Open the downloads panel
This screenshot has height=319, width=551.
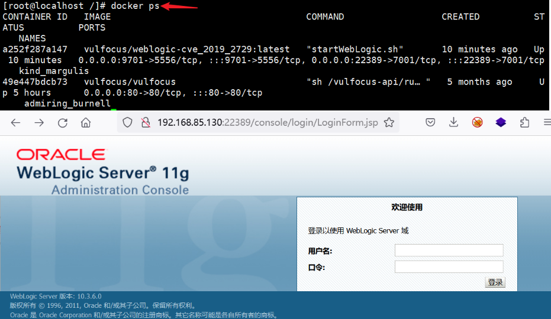[x=454, y=122]
